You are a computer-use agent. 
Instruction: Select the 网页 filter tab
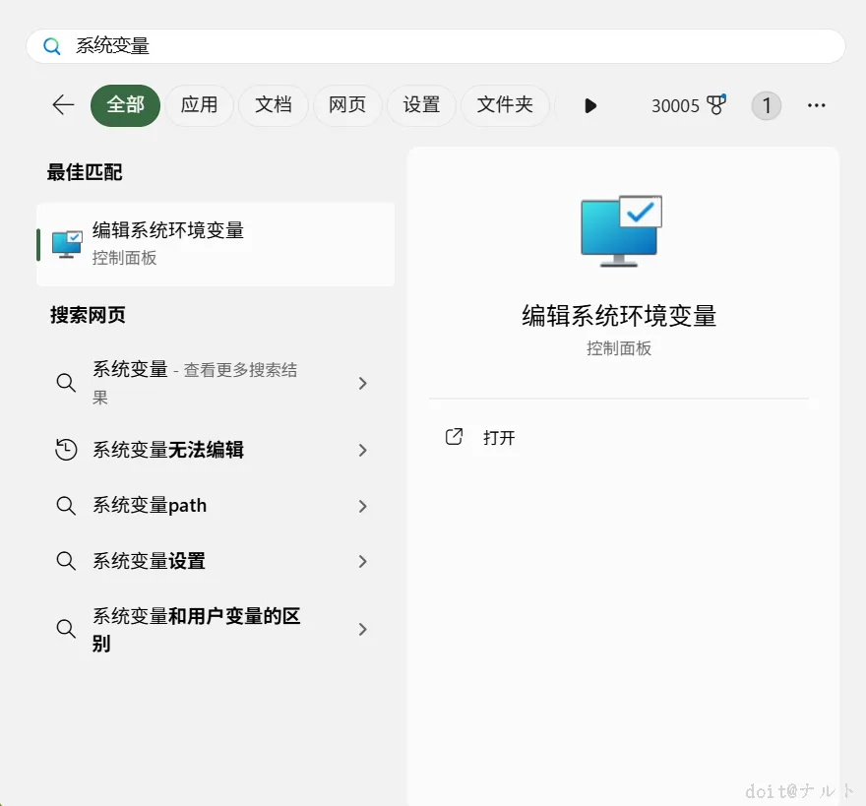click(347, 105)
